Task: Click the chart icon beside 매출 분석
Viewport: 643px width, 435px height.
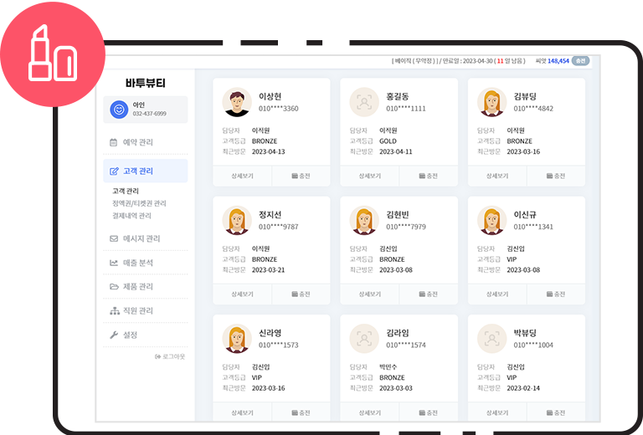Action: click(x=114, y=263)
